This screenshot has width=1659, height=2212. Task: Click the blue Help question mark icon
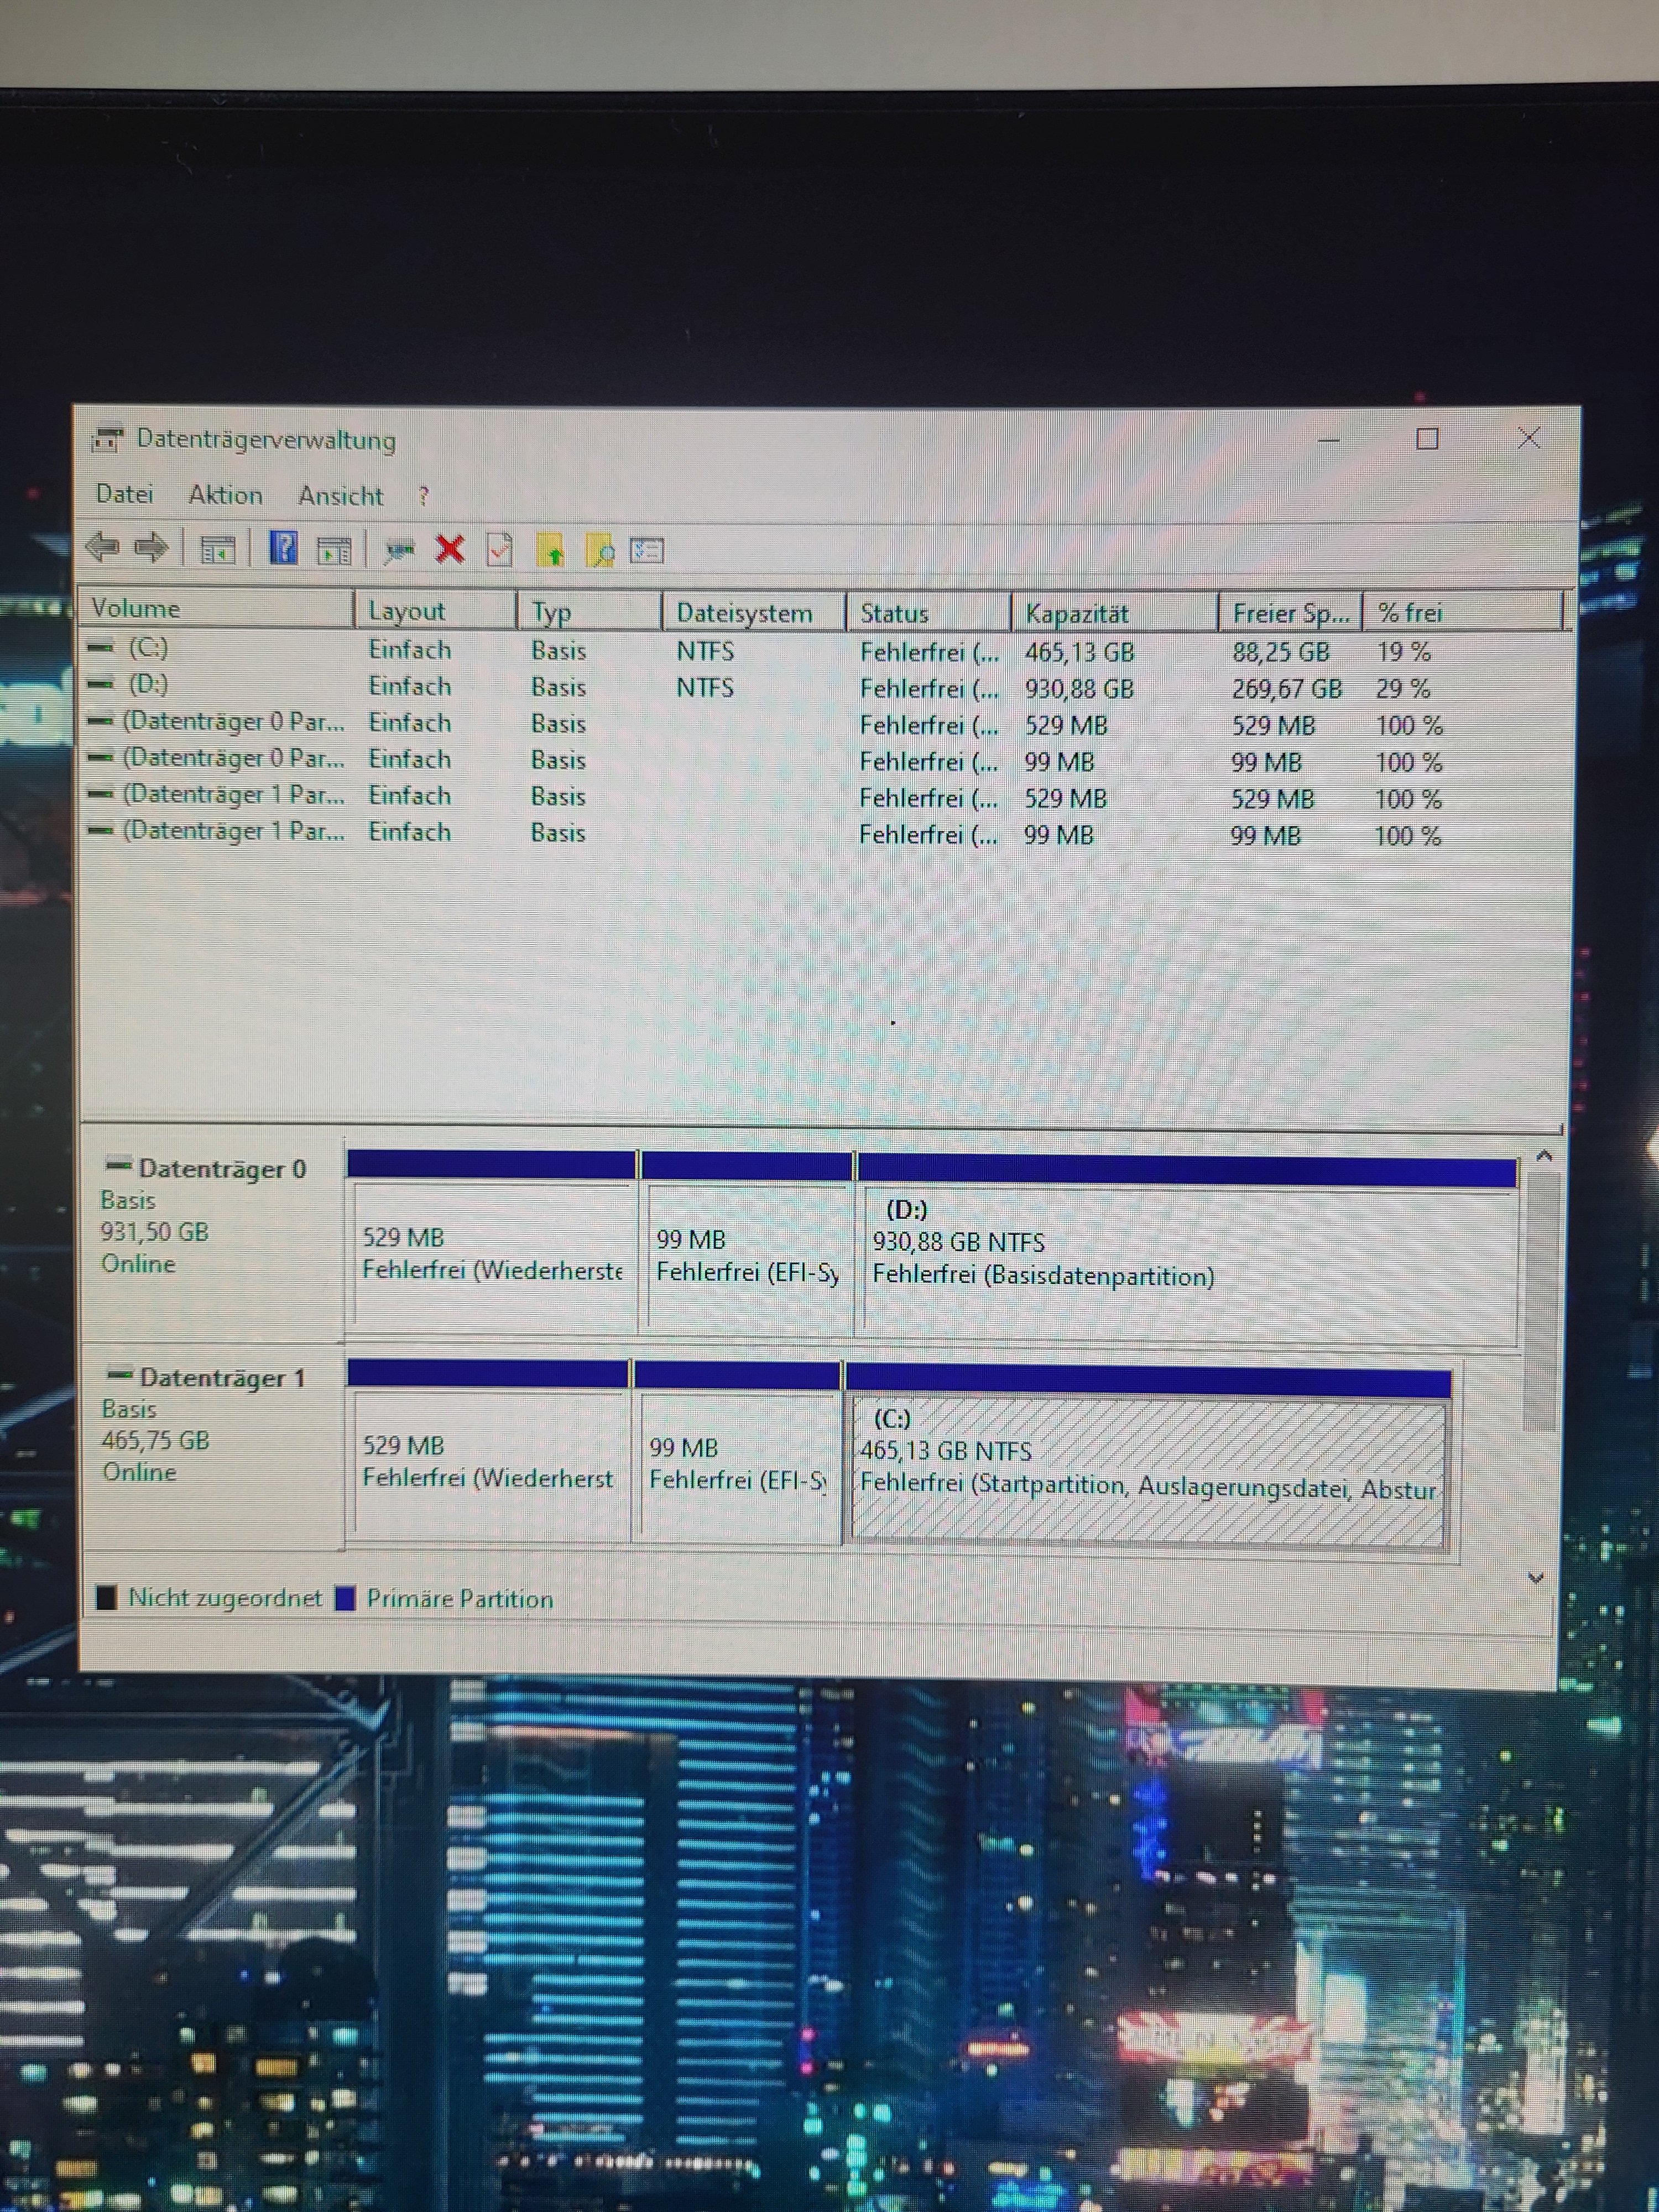coord(283,548)
